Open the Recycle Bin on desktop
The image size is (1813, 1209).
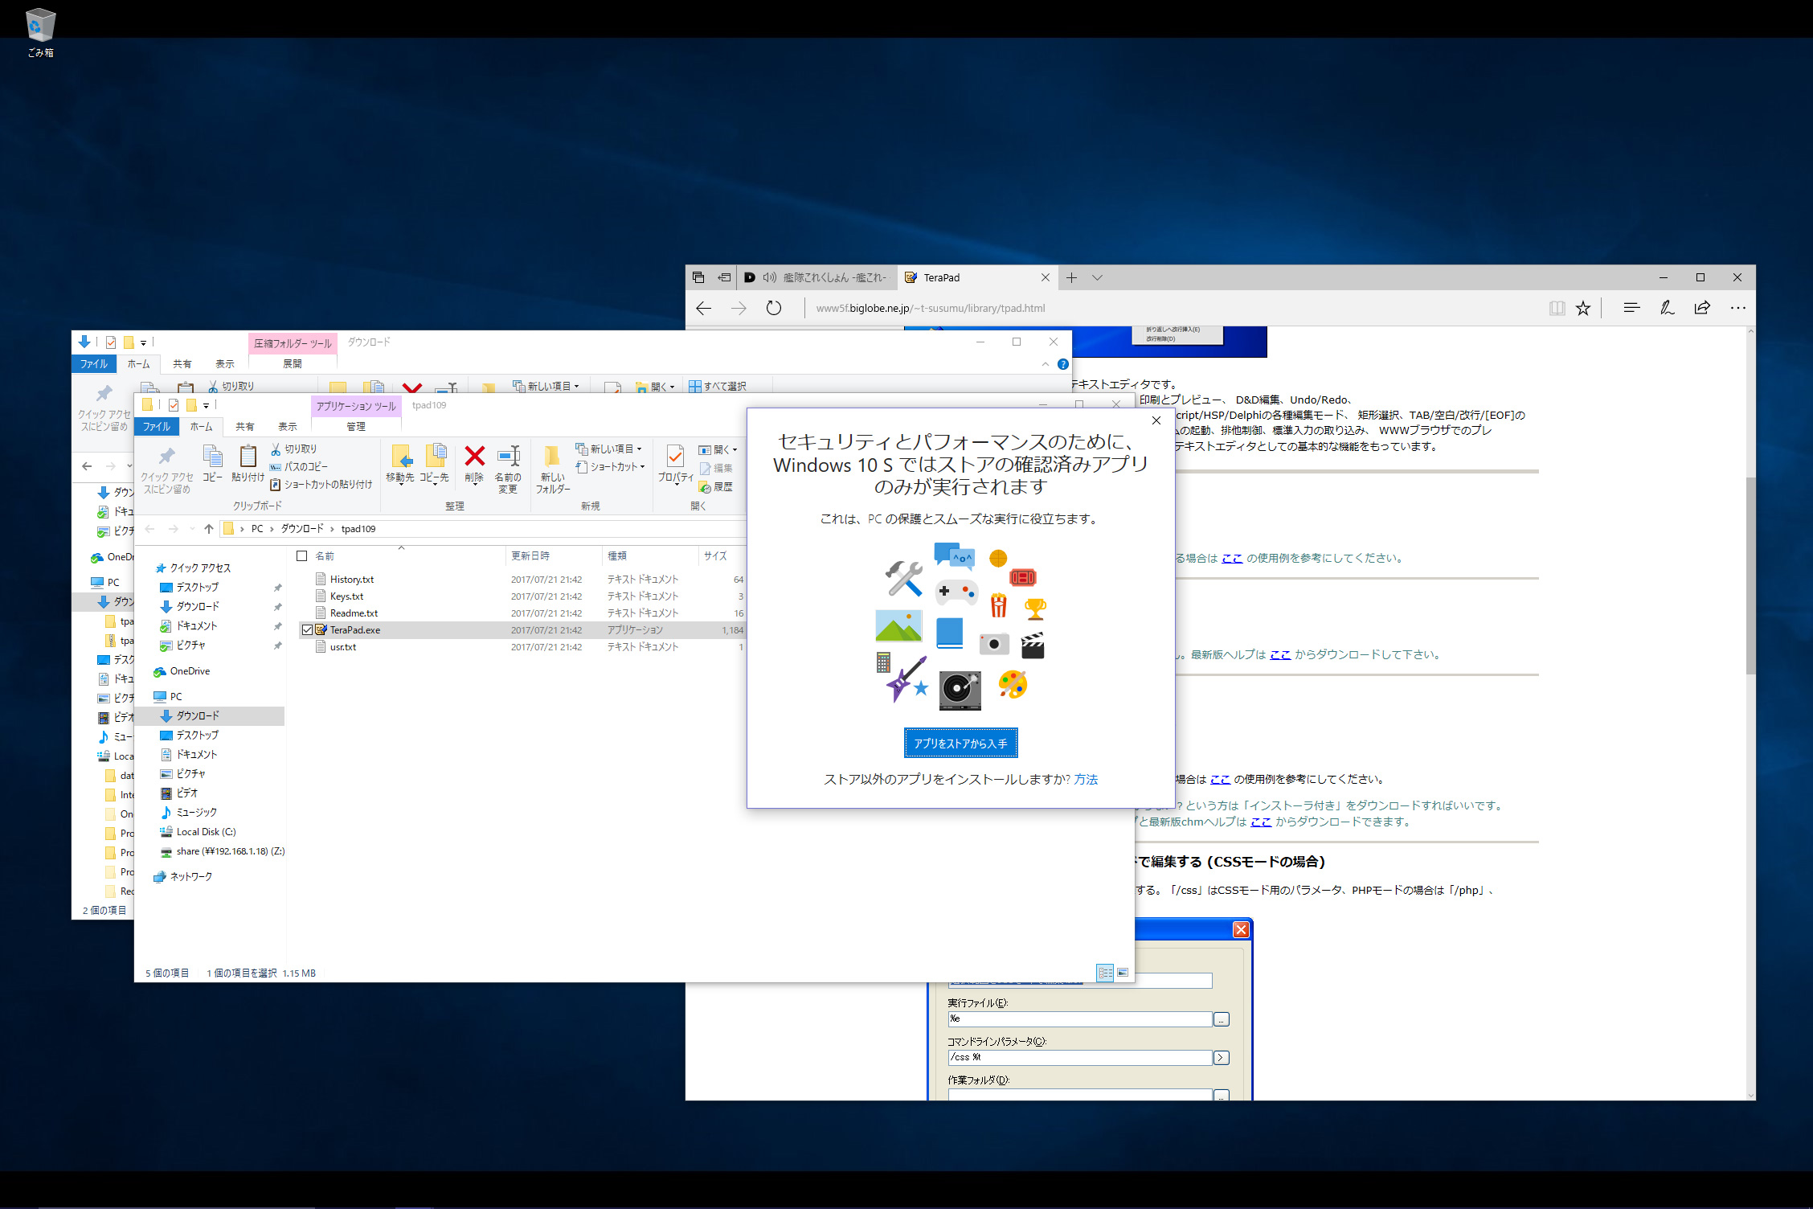(40, 32)
